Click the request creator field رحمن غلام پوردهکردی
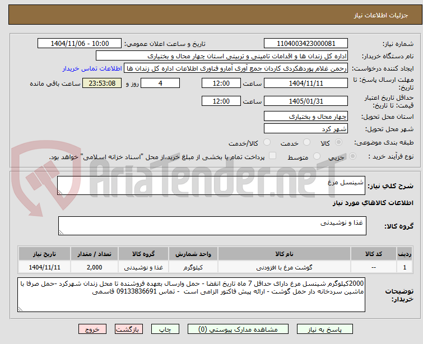423x344 pixels. point(236,68)
